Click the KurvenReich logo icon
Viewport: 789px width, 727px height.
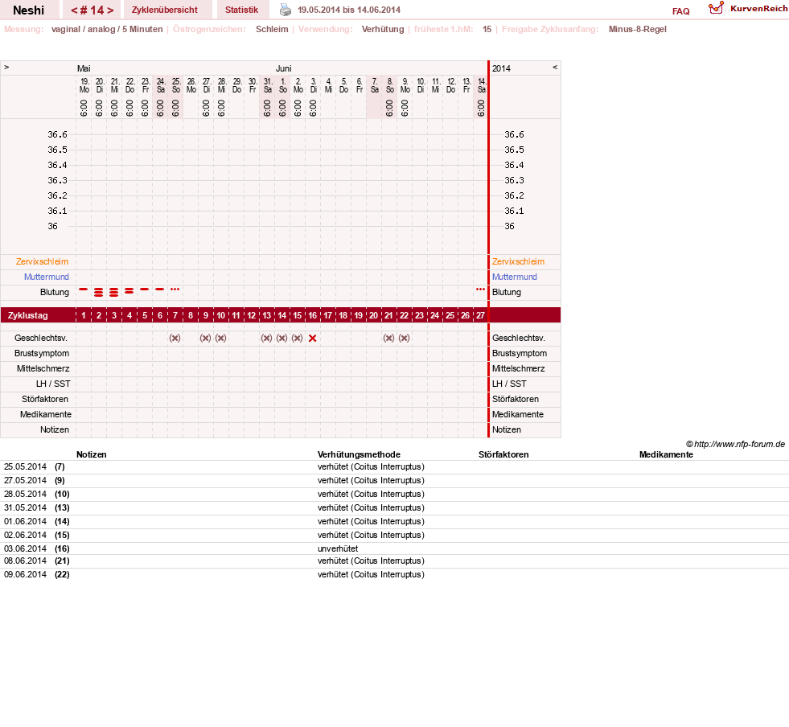pyautogui.click(x=716, y=8)
